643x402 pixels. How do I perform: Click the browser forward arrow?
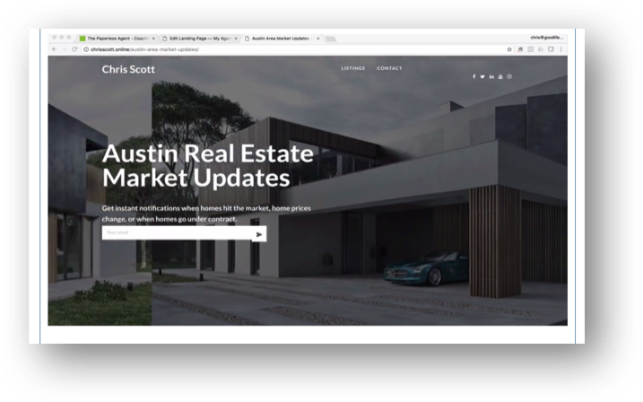[65, 49]
